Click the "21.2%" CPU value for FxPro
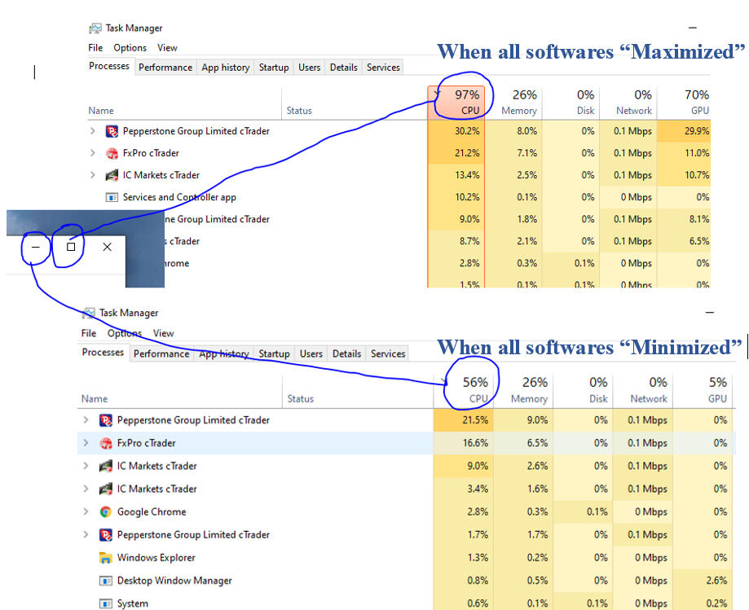The width and height of the screenshot is (749, 610). click(x=467, y=153)
